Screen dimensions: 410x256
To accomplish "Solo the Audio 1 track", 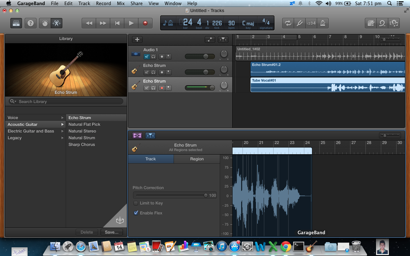I will coord(153,57).
